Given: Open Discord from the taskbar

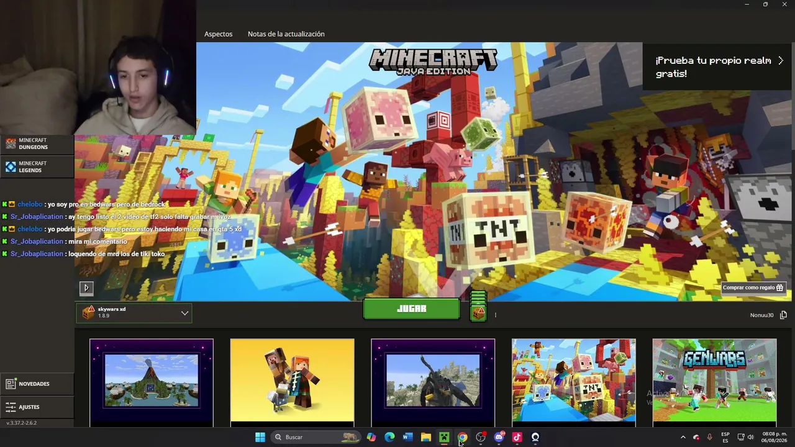Looking at the screenshot, I should click(x=499, y=437).
